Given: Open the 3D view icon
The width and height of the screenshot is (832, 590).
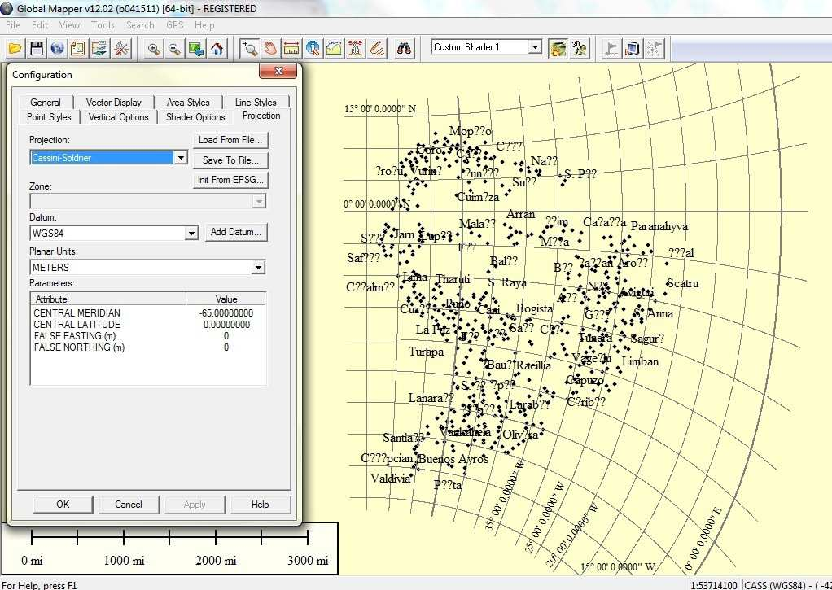Looking at the screenshot, I should [x=579, y=48].
